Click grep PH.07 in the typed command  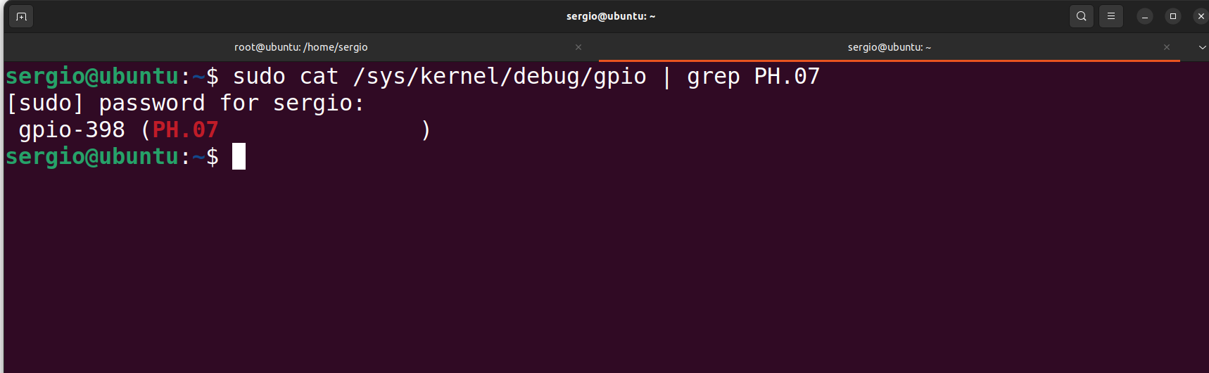754,77
